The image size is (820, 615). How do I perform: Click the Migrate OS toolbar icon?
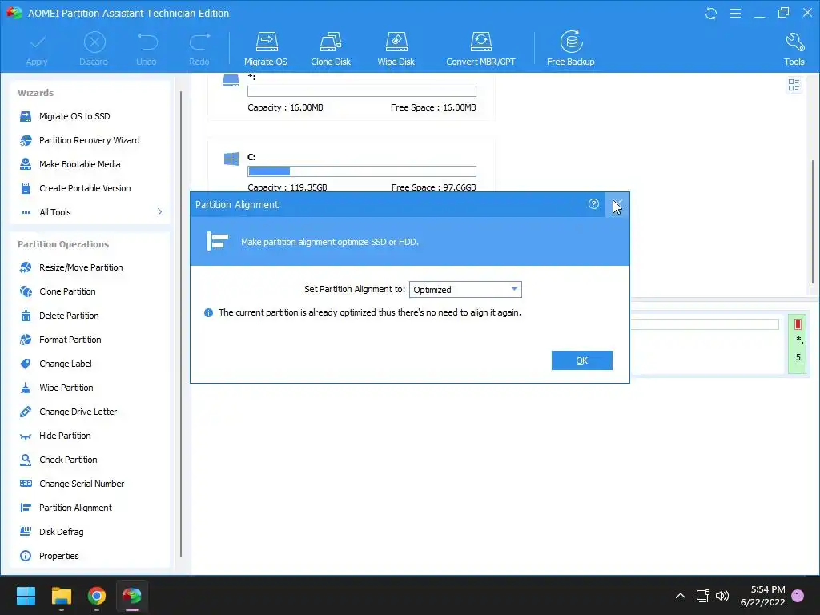[266, 49]
